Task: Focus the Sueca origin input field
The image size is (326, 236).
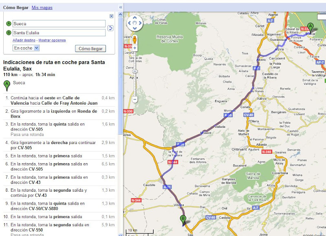Action: pyautogui.click(x=59, y=24)
